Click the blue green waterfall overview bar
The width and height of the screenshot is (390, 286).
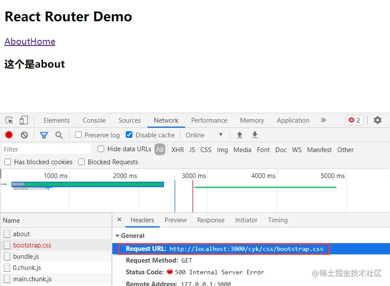pos(88,184)
